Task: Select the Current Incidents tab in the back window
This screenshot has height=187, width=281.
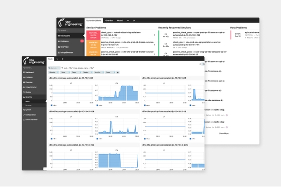Action: [x=94, y=21]
